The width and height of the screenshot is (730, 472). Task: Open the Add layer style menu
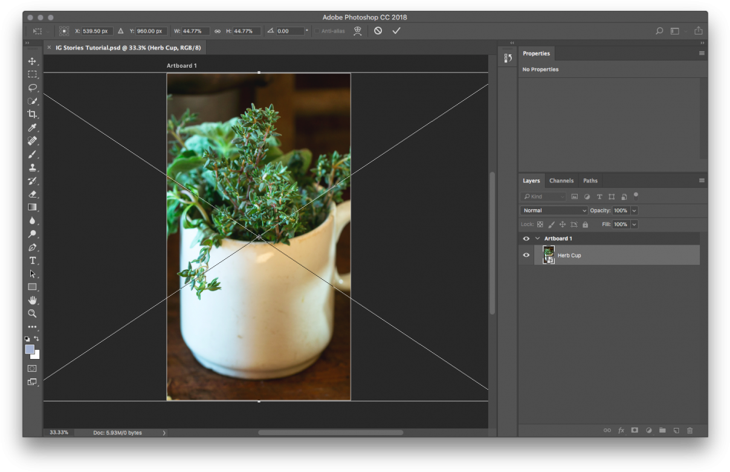pos(621,430)
